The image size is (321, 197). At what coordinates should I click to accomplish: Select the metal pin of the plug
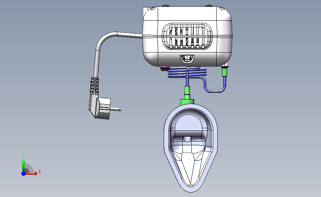coord(116,109)
